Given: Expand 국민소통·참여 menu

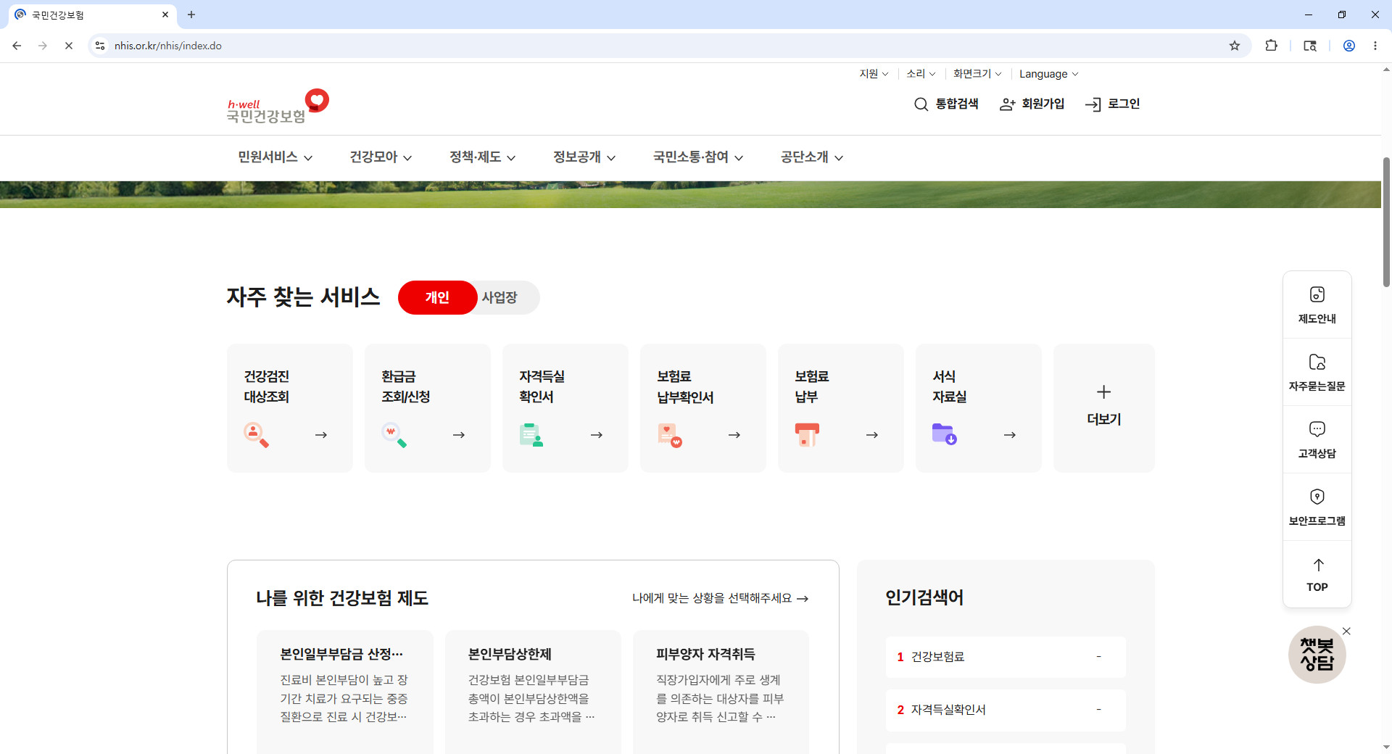Looking at the screenshot, I should [698, 157].
